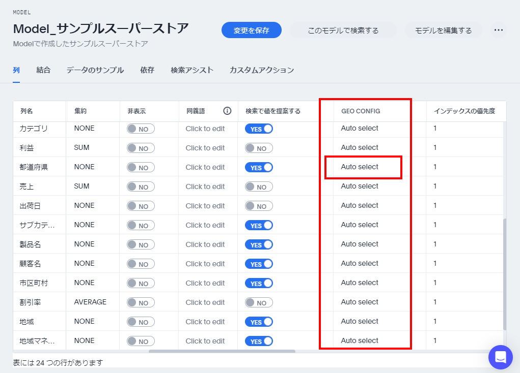The image size is (520, 373).
Task: Switch to the 結合 tab
Action: point(43,70)
